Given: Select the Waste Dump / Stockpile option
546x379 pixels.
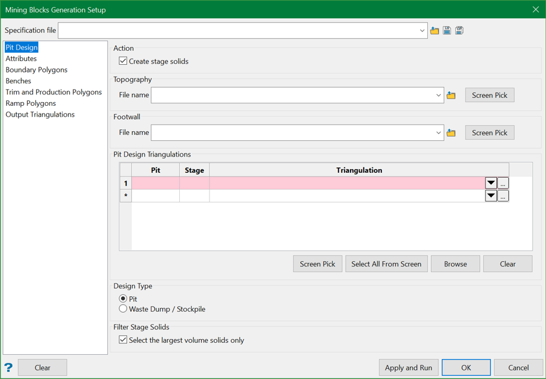Looking at the screenshot, I should coord(123,309).
